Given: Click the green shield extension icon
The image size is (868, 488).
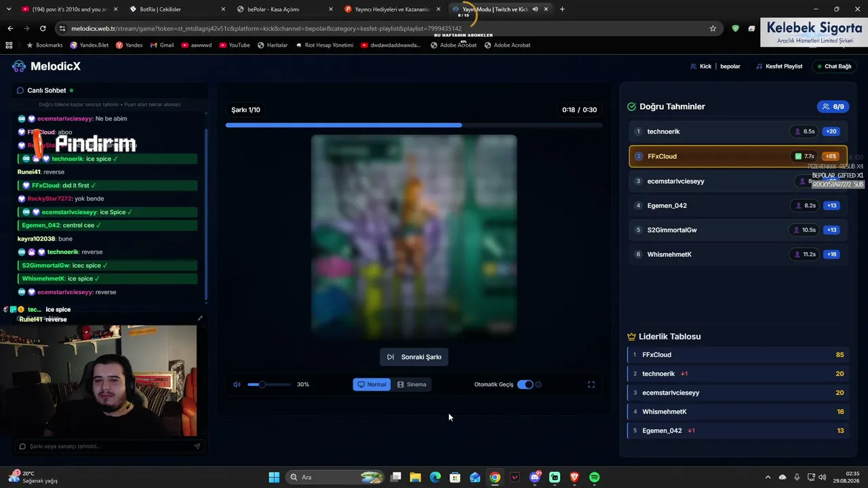Looking at the screenshot, I should pos(736,28).
